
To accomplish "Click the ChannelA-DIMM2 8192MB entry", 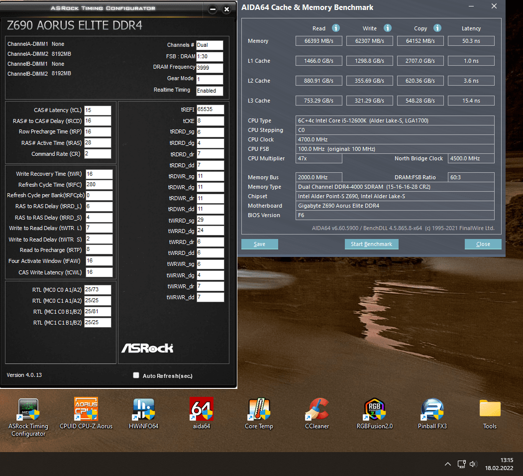I will pos(39,54).
